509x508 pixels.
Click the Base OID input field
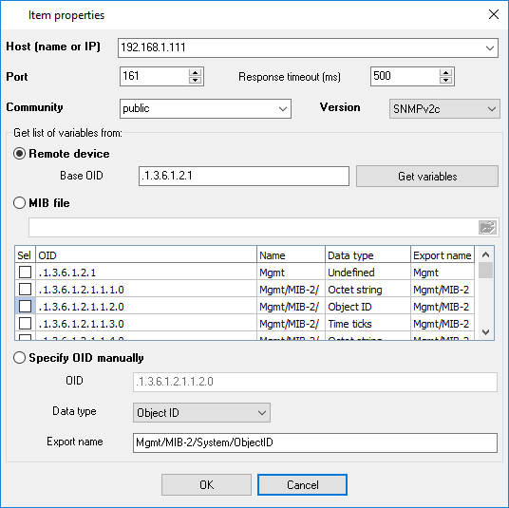[244, 176]
